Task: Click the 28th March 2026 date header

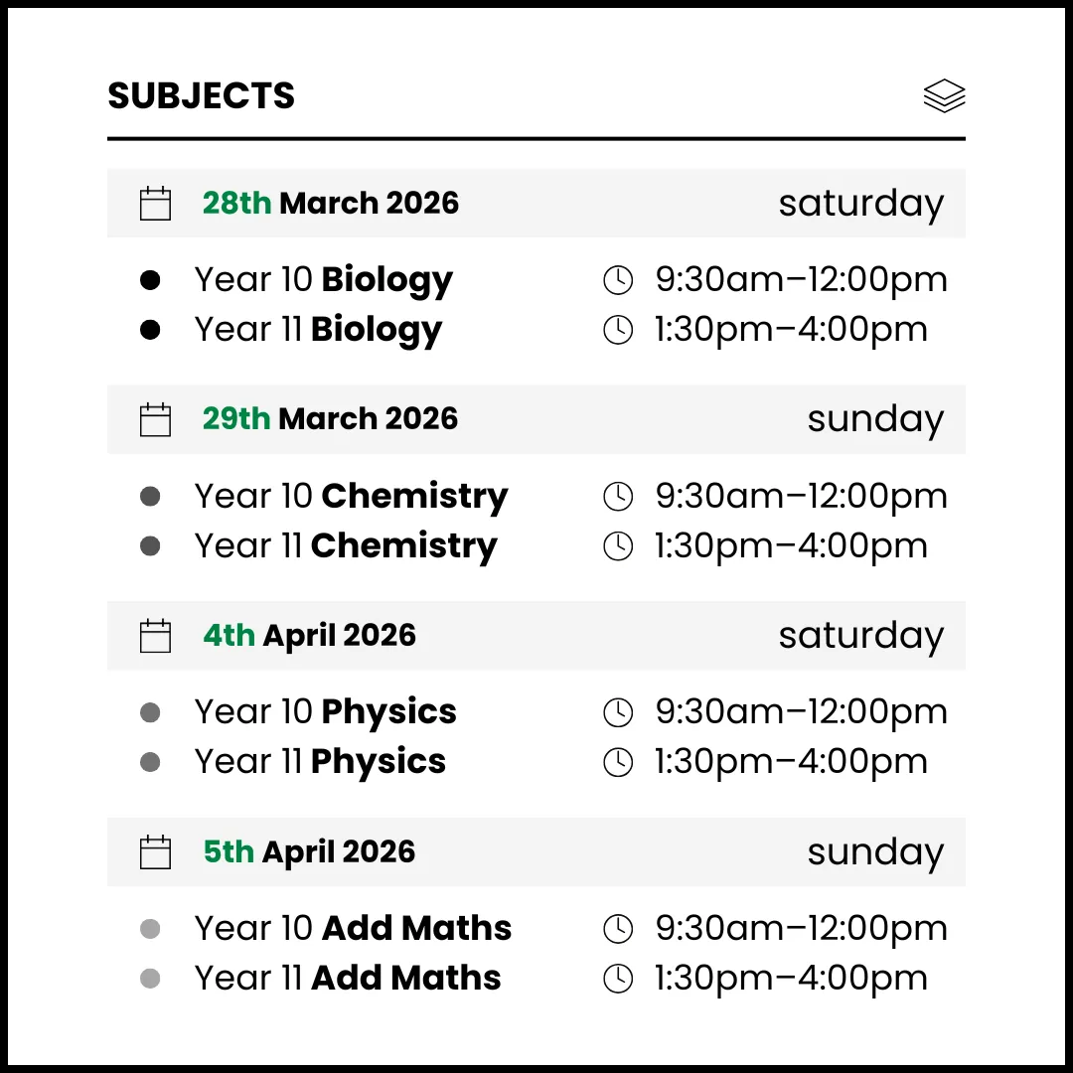Action: click(x=331, y=204)
